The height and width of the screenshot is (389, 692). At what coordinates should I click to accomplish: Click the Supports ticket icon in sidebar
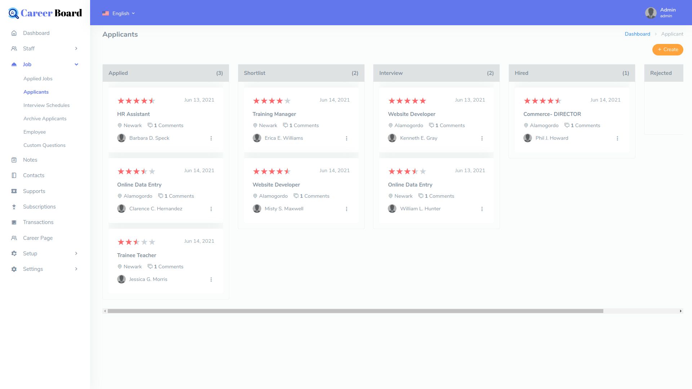pyautogui.click(x=14, y=191)
